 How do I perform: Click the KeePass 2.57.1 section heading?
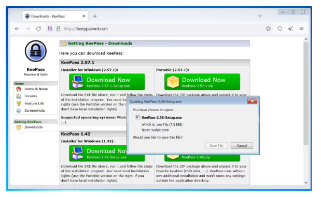pyautogui.click(x=78, y=63)
